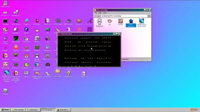Open the Take this desktop icon
The height and width of the screenshot is (112, 200).
click(16, 48)
